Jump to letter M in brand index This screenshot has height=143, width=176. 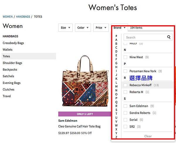click(116, 87)
